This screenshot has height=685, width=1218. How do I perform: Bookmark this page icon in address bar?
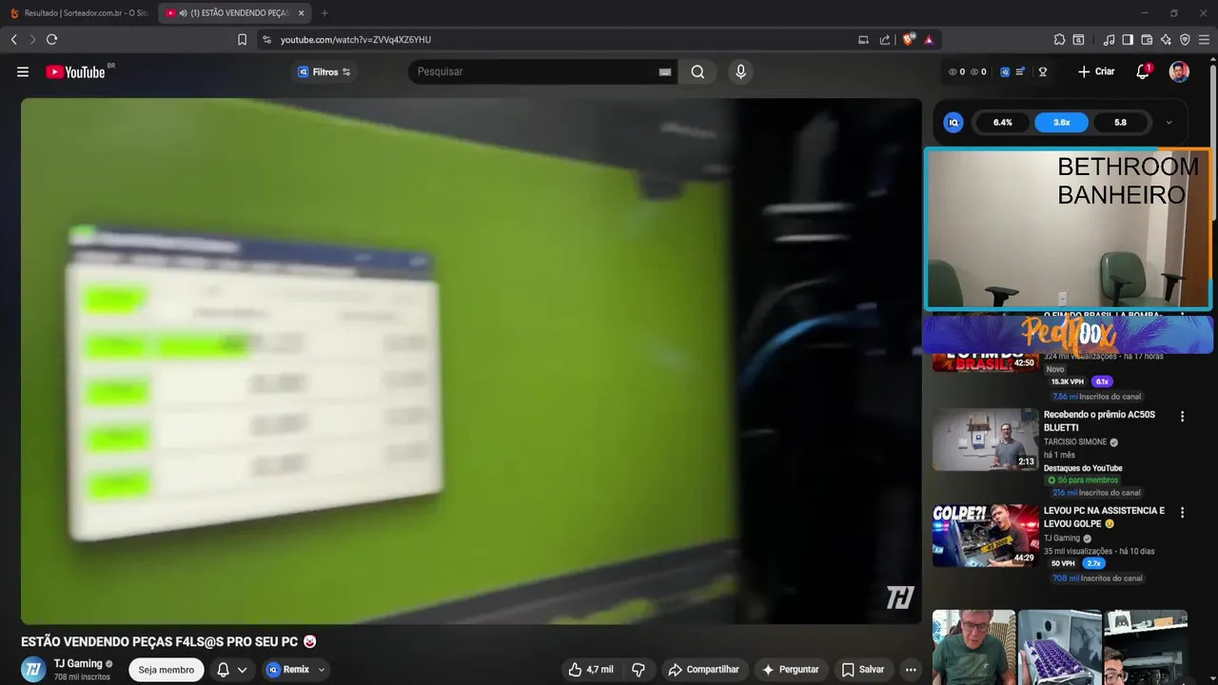point(242,39)
